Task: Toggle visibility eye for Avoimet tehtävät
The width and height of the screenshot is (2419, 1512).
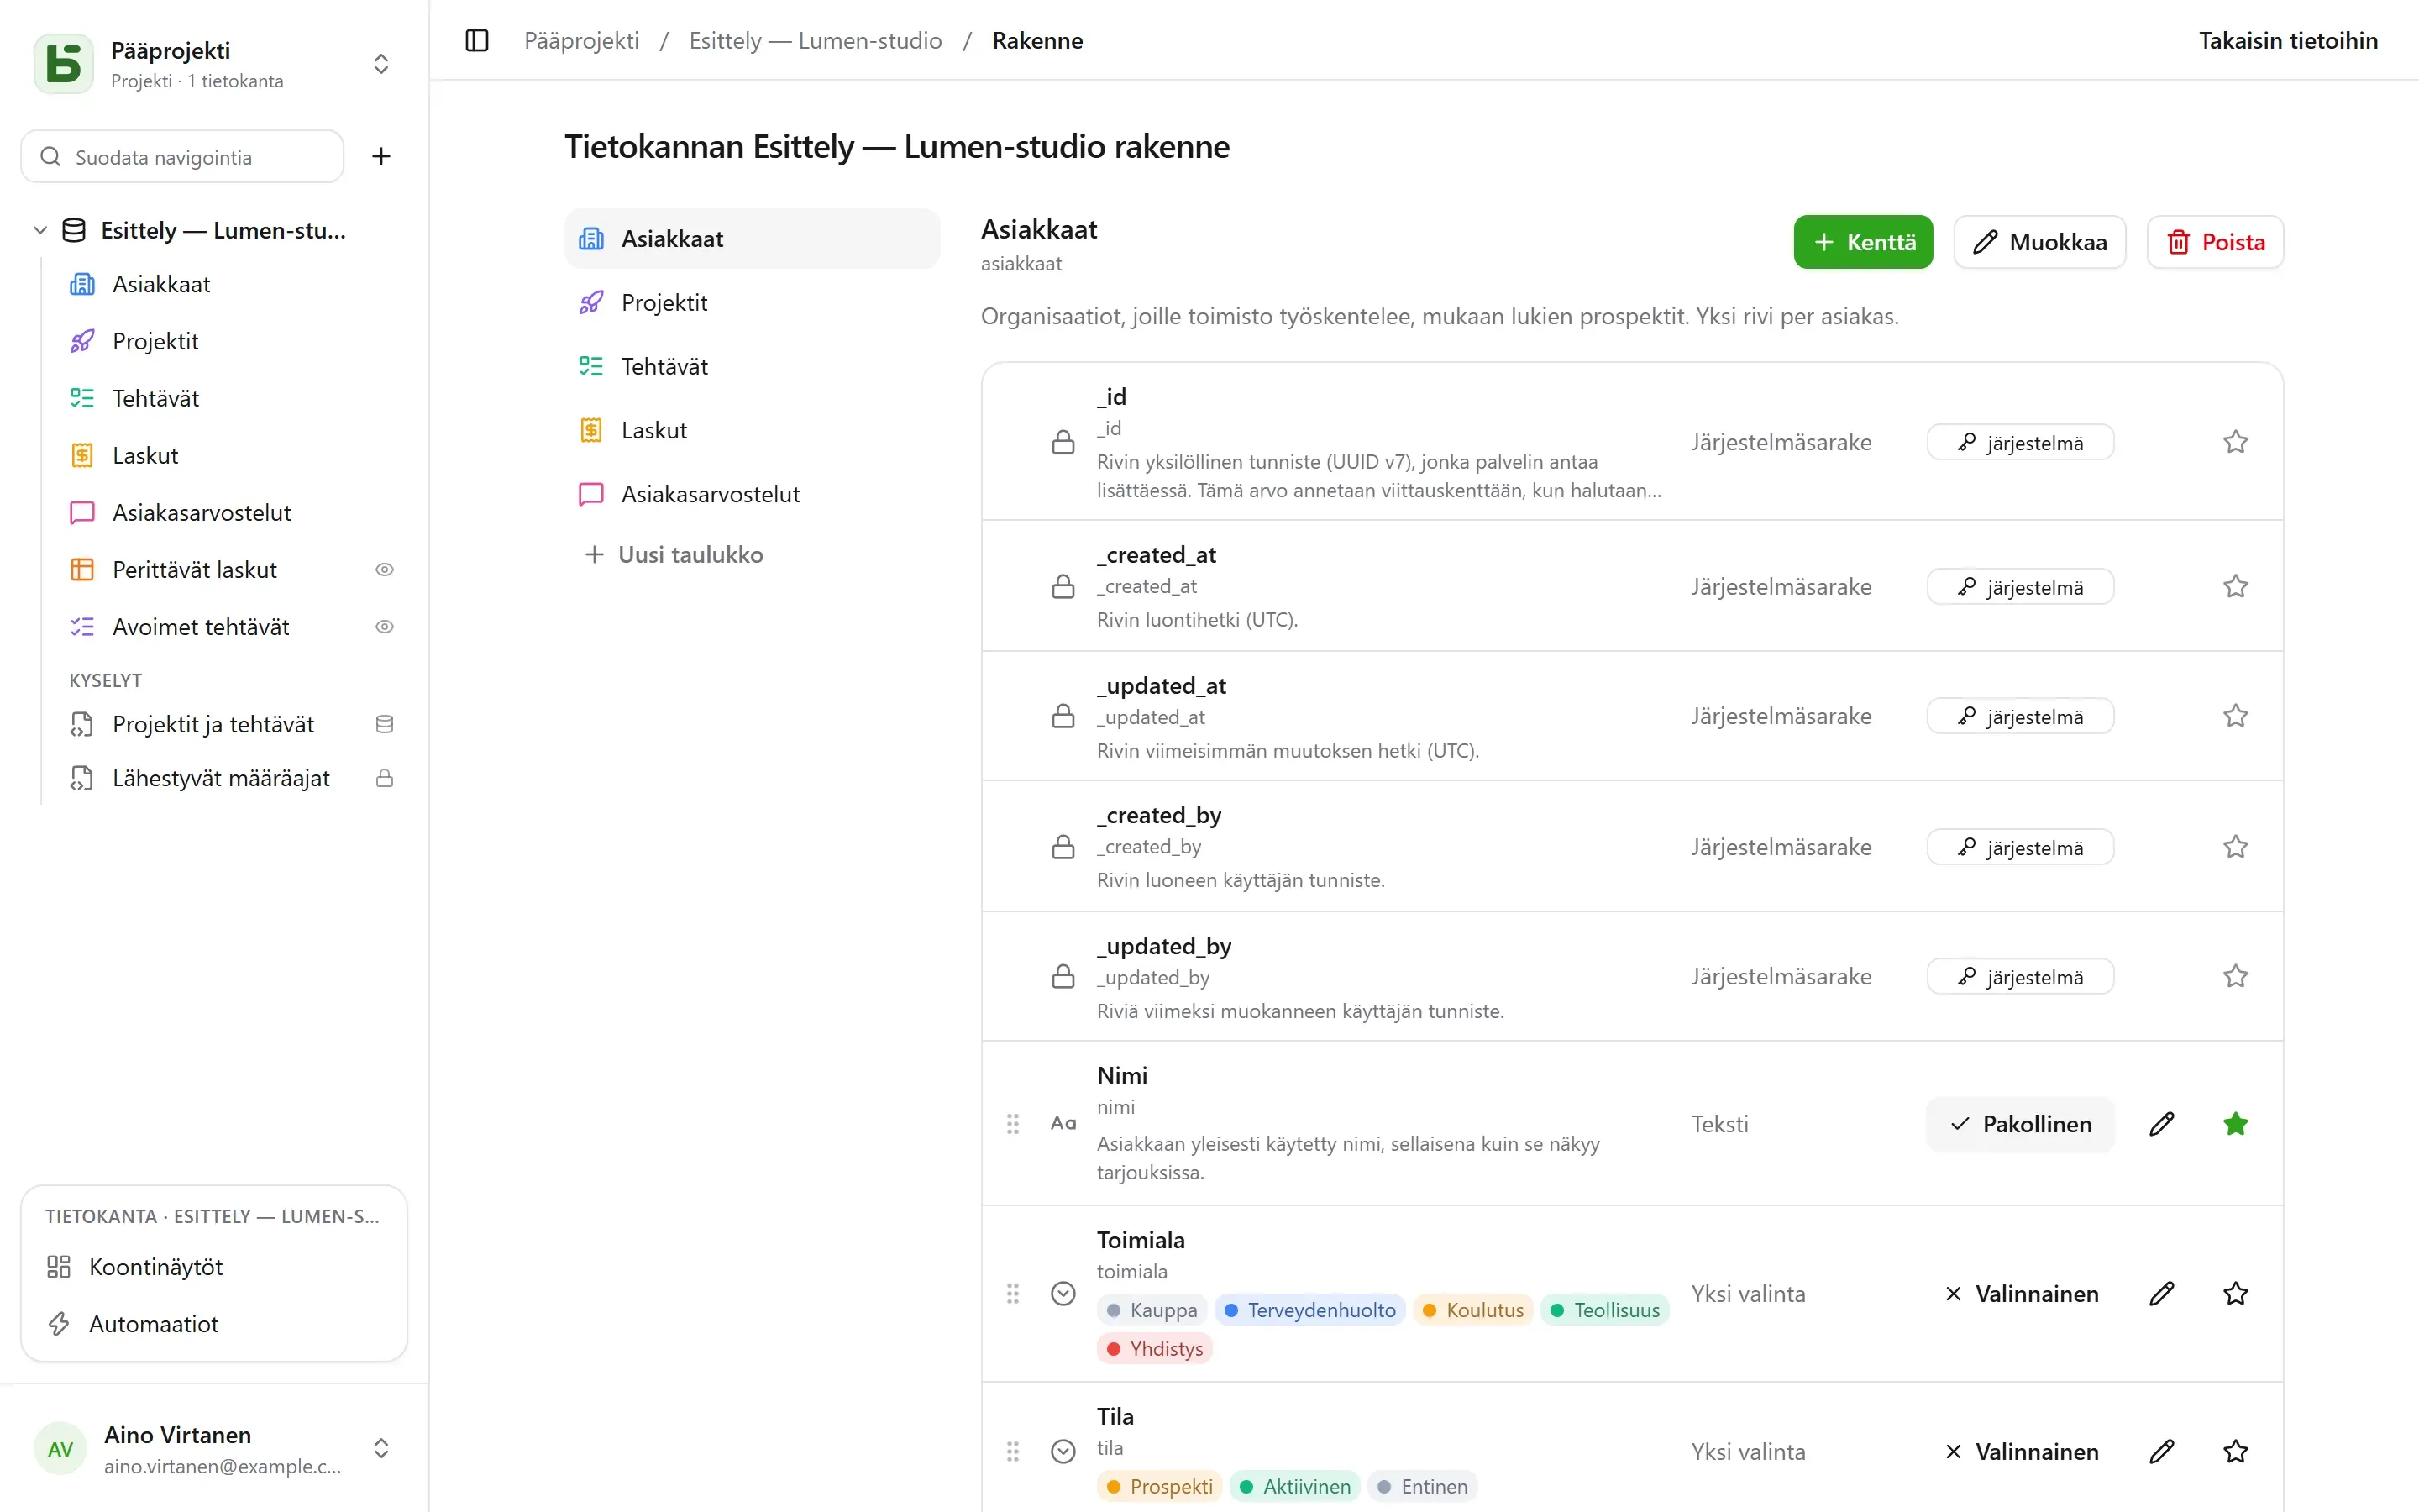Action: pyautogui.click(x=384, y=627)
